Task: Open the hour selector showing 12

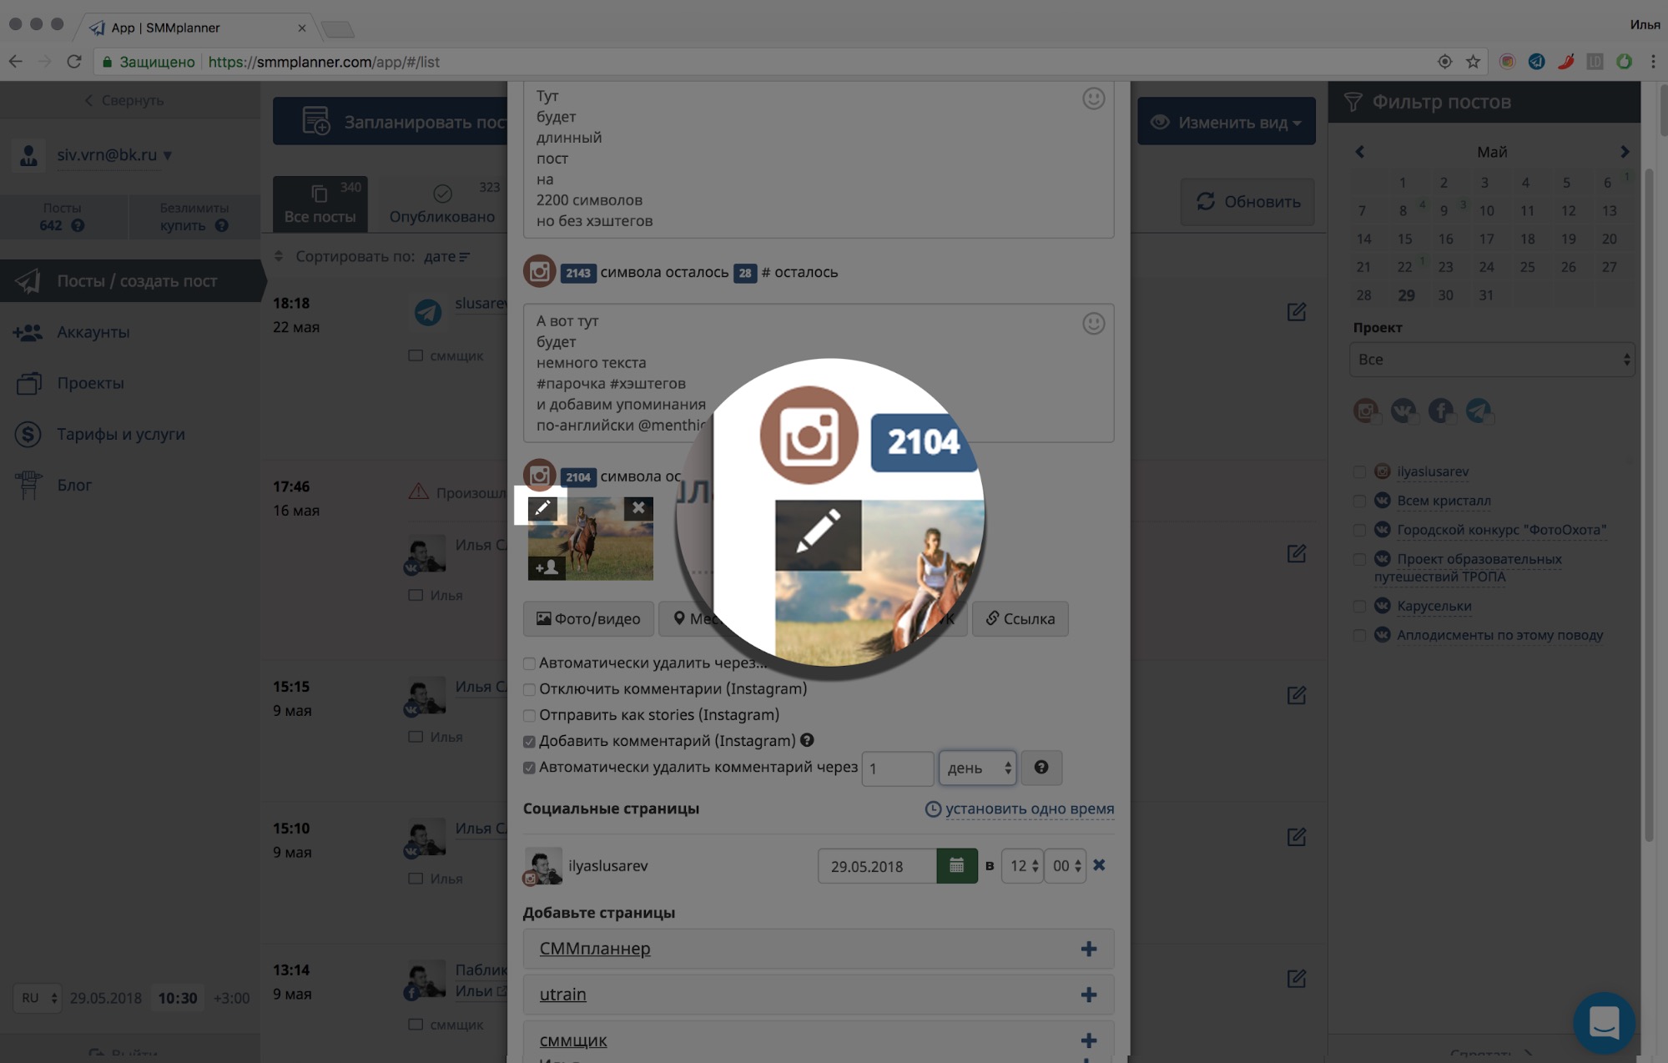Action: click(x=1022, y=866)
